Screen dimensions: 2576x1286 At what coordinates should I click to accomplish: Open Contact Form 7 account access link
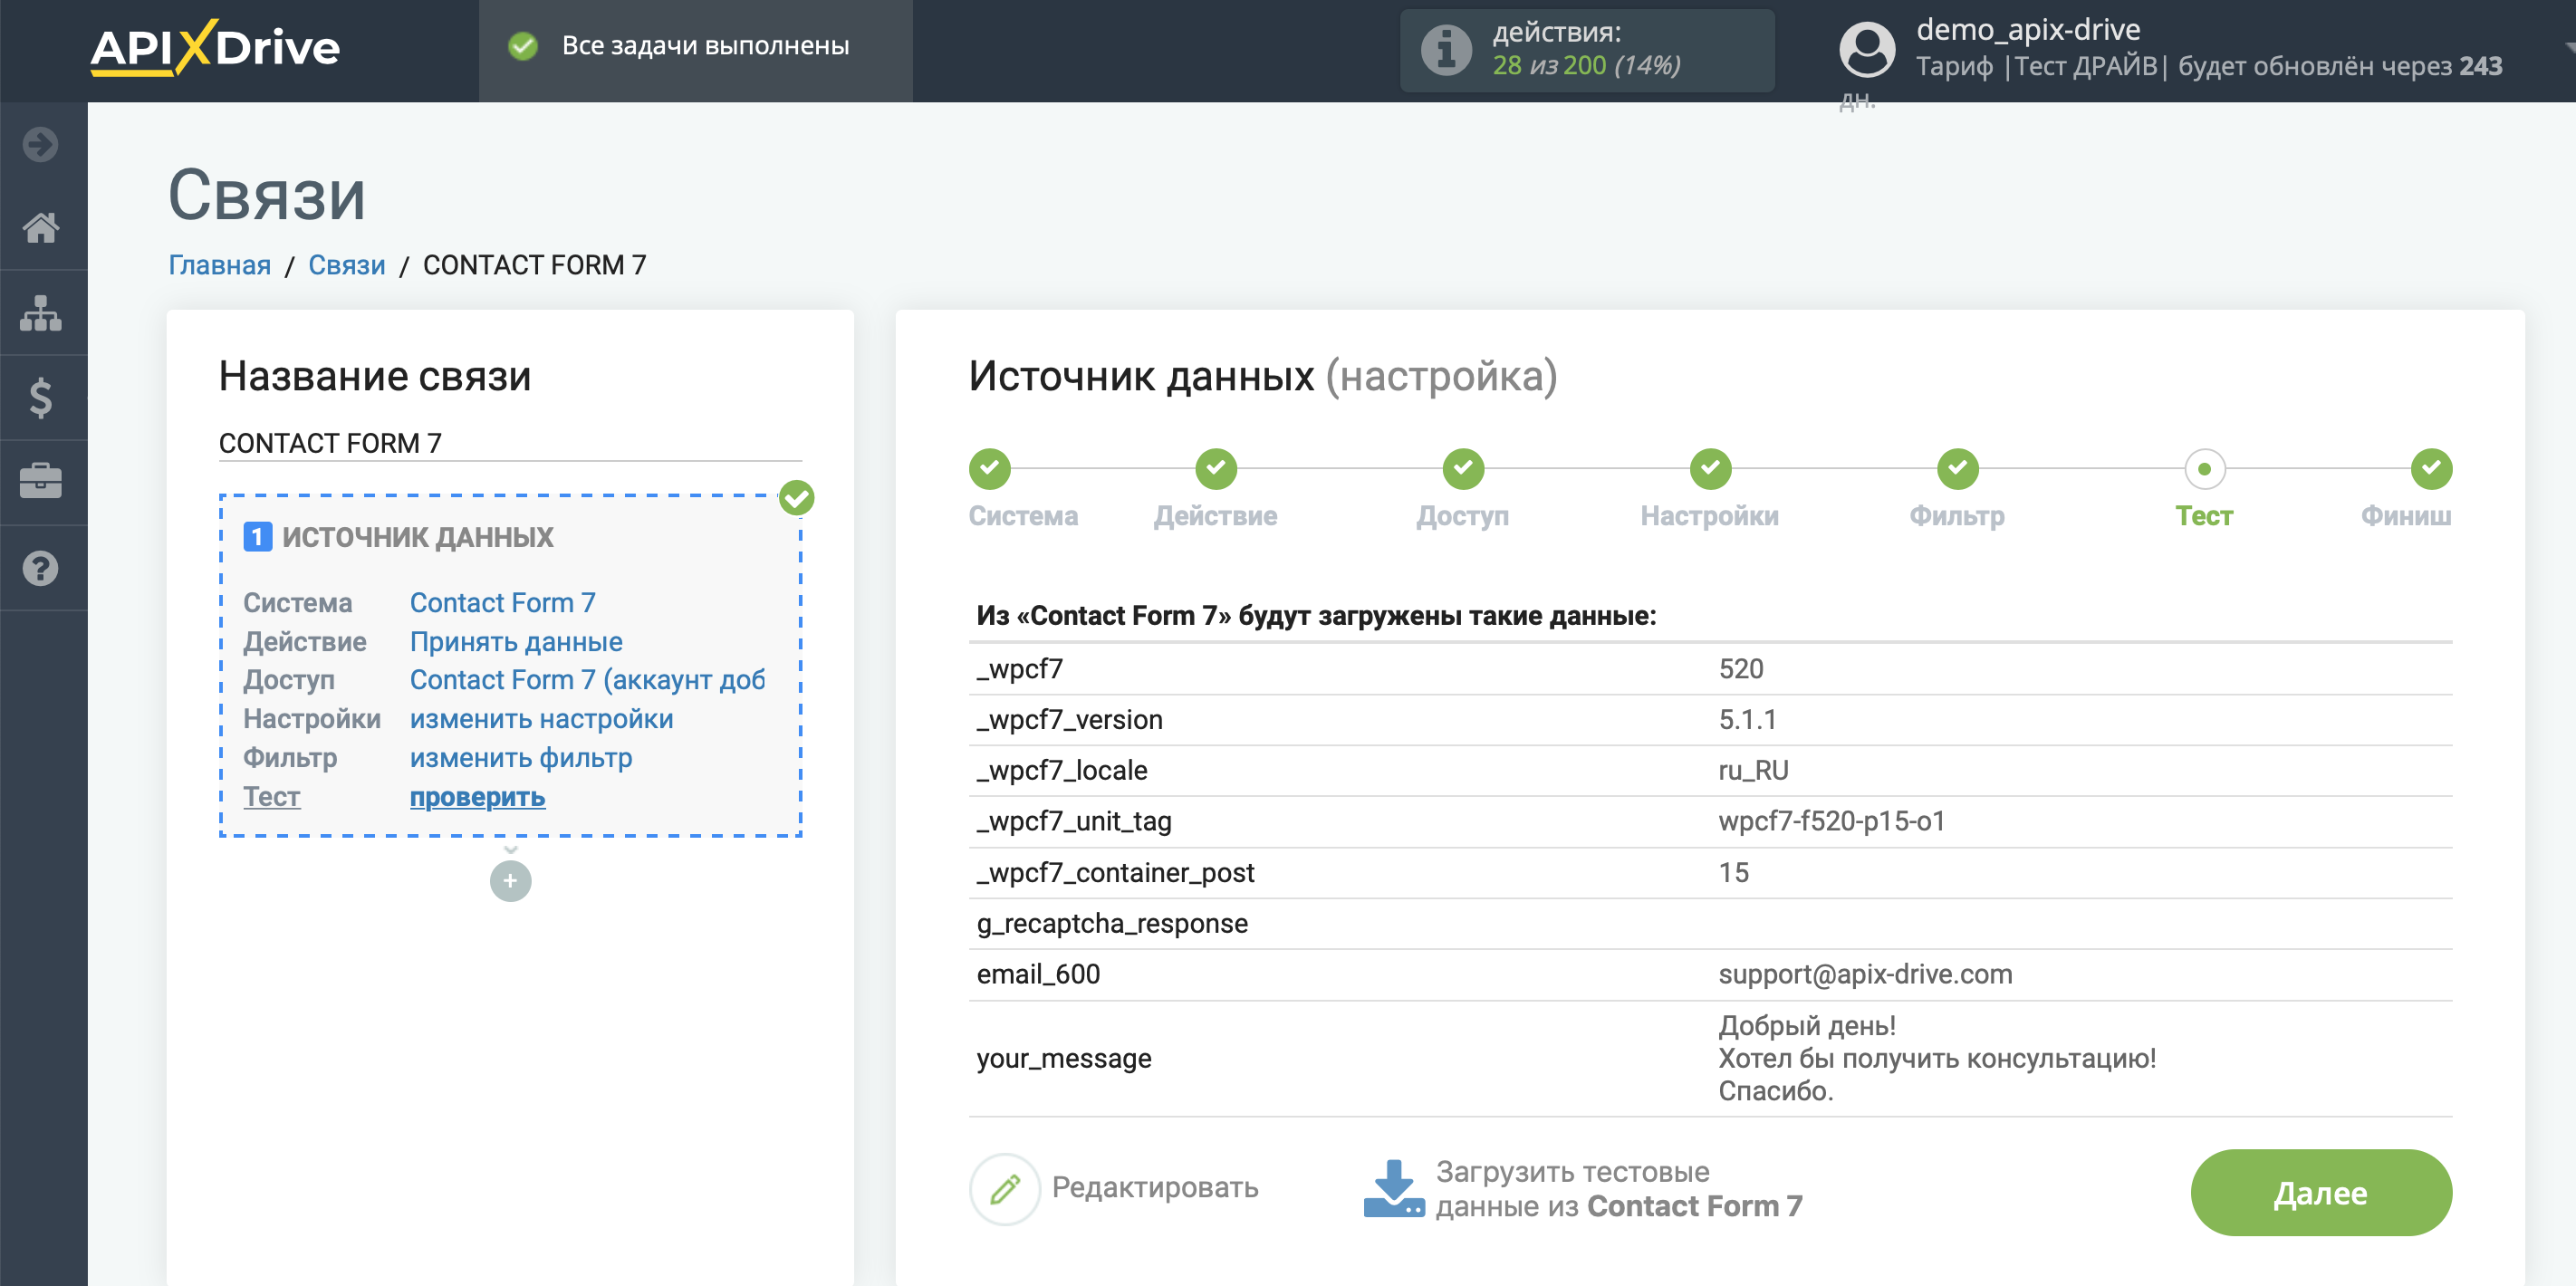pyautogui.click(x=587, y=680)
